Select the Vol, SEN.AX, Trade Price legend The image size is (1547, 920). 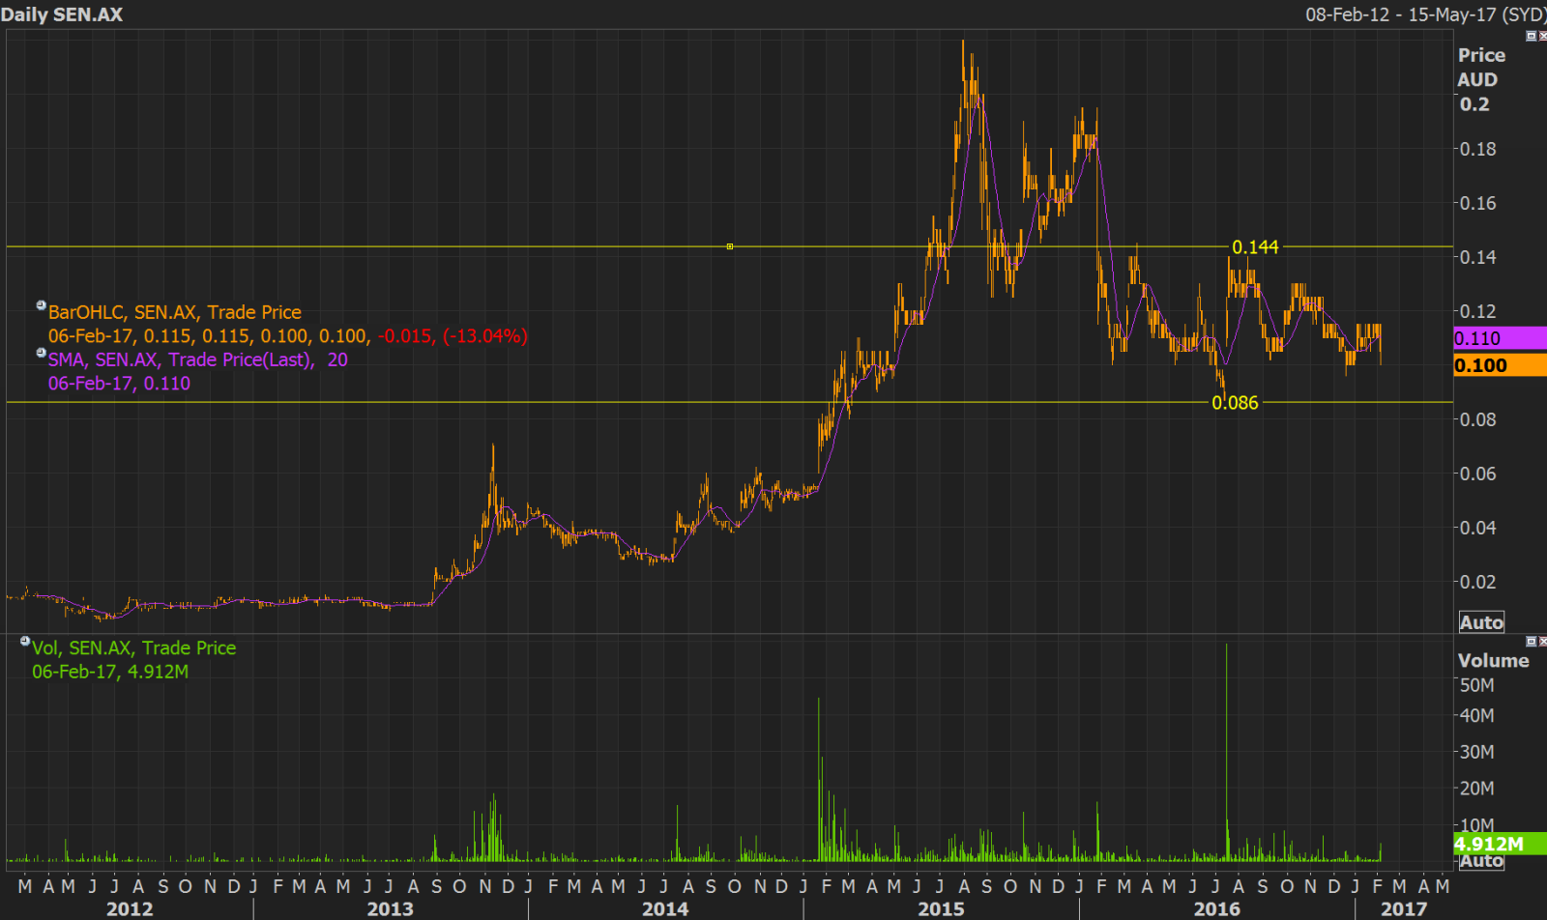tap(134, 647)
